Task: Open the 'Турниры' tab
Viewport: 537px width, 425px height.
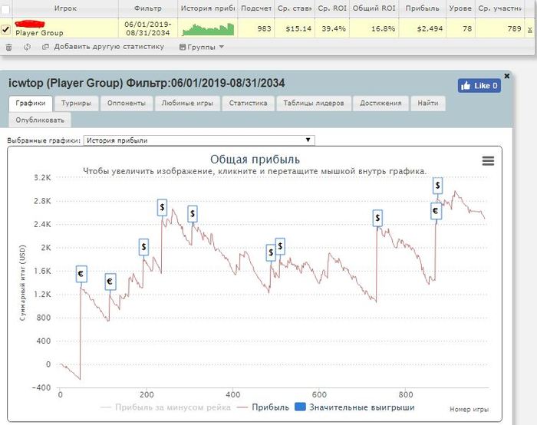Action: pyautogui.click(x=76, y=103)
